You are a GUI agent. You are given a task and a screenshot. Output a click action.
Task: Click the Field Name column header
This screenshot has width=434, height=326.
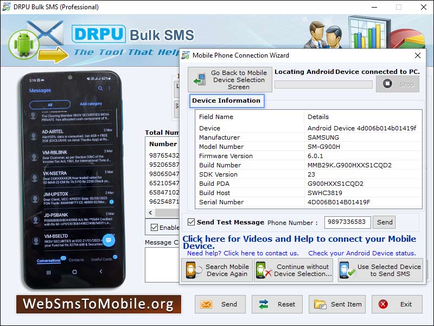[x=216, y=117]
